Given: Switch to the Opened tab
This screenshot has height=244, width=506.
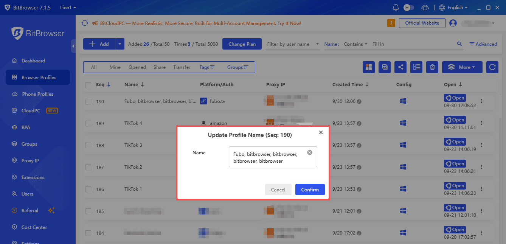Looking at the screenshot, I should (x=137, y=67).
